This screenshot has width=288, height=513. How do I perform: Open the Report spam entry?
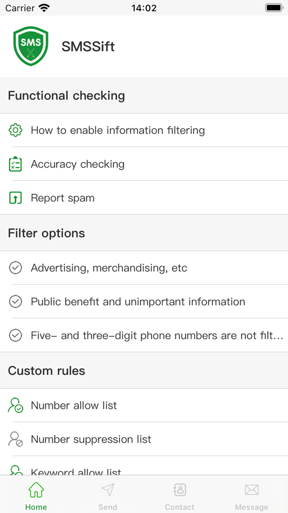pyautogui.click(x=144, y=198)
